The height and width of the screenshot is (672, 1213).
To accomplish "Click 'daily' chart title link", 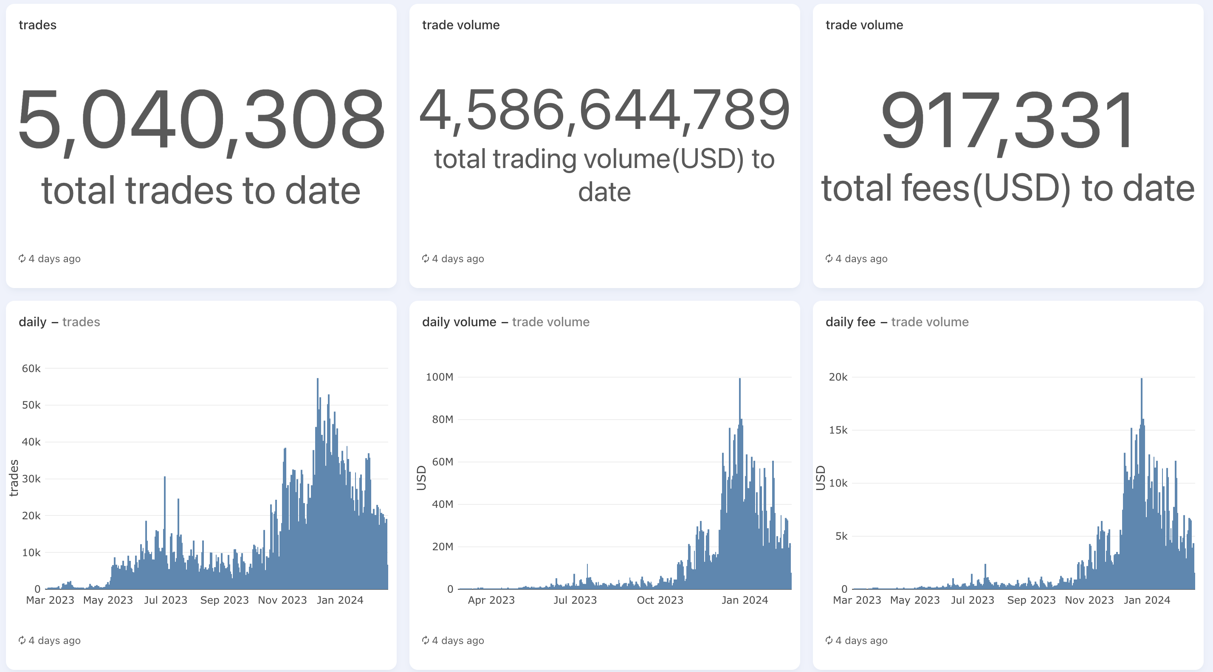I will (x=32, y=322).
